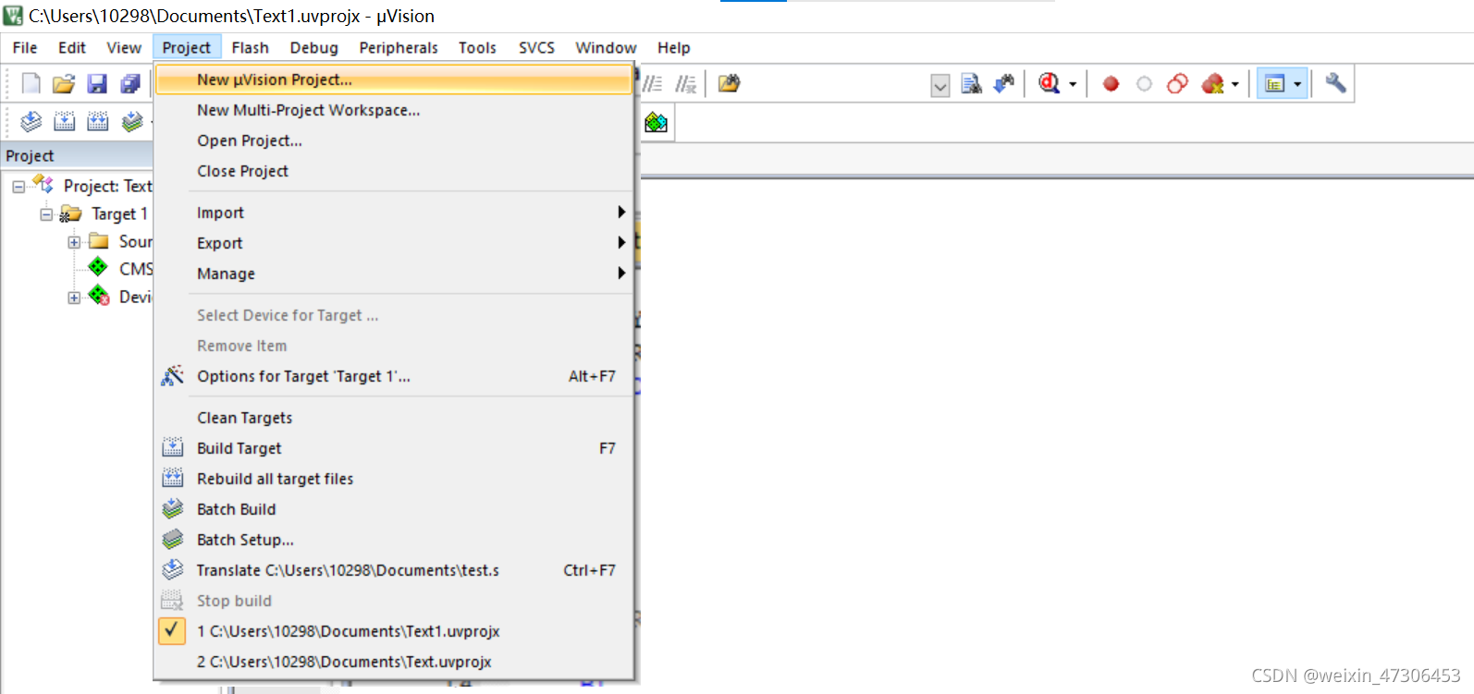The height and width of the screenshot is (694, 1474).
Task: Click the uncomment selection toolbar icon
Action: click(x=685, y=84)
